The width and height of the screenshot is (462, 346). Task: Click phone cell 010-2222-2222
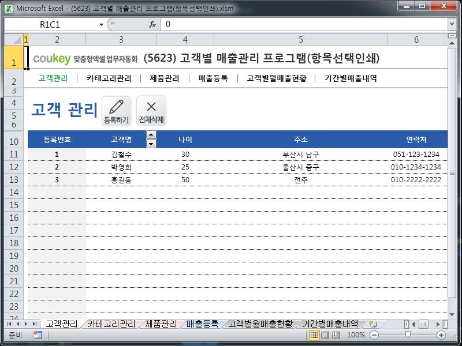point(416,180)
